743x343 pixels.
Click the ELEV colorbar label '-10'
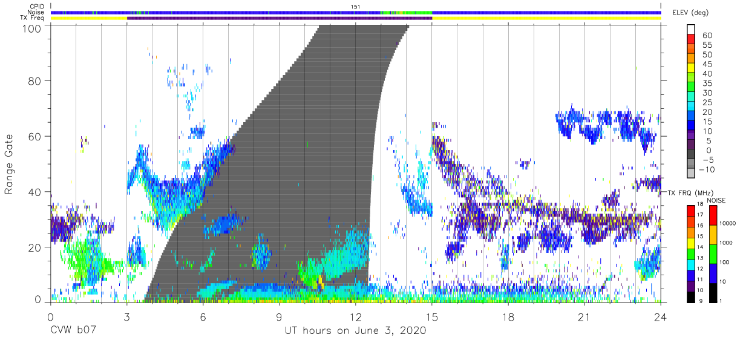click(705, 170)
